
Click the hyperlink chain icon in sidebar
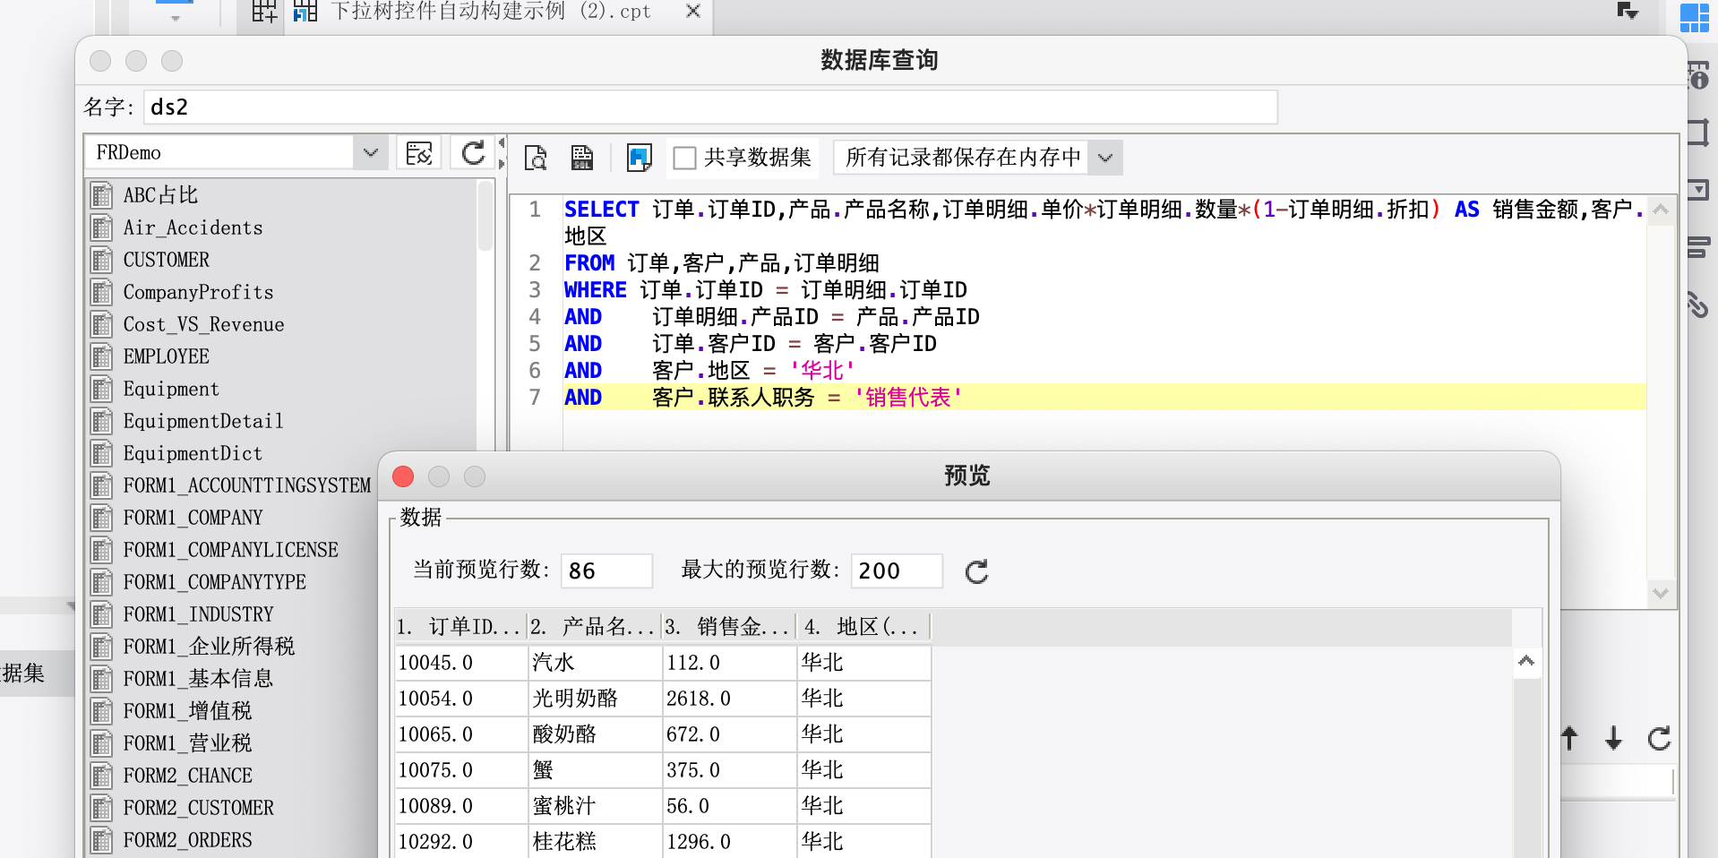coord(1697,305)
